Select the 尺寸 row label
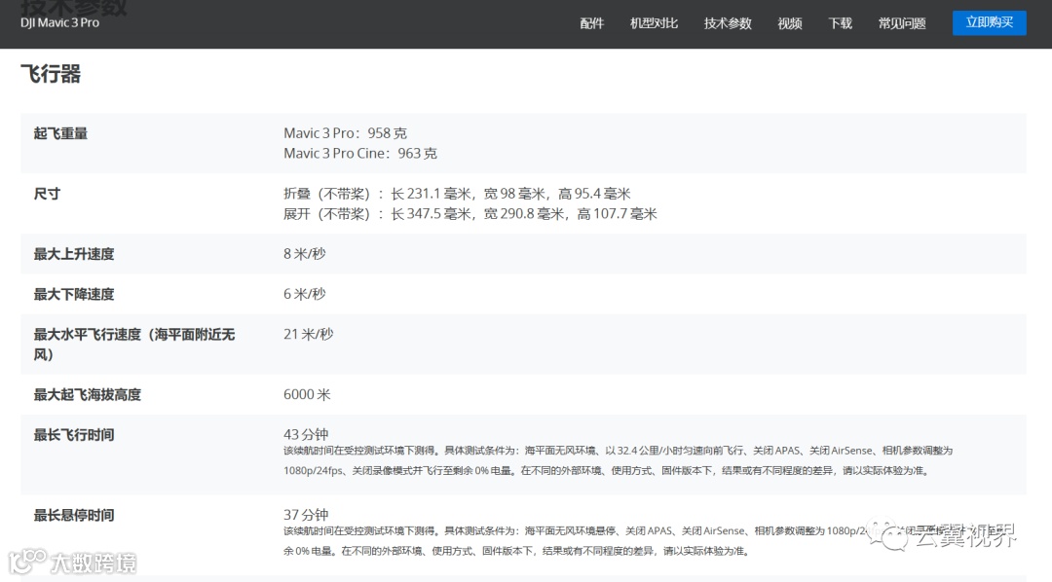 47,193
